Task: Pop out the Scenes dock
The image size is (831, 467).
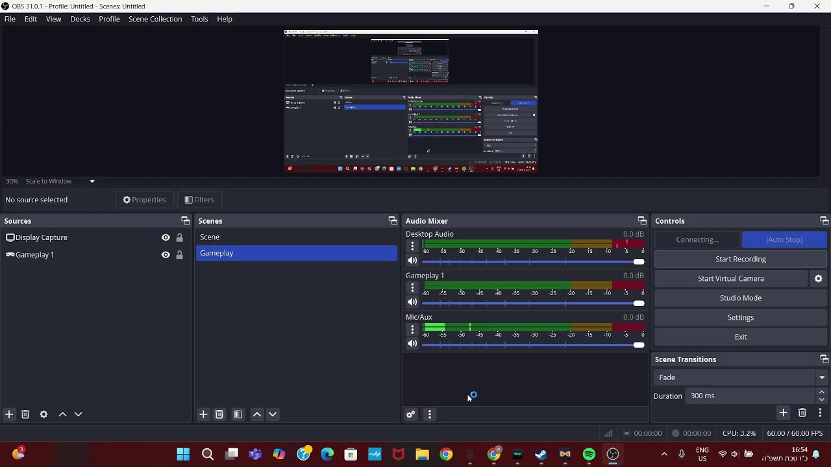Action: pyautogui.click(x=393, y=221)
